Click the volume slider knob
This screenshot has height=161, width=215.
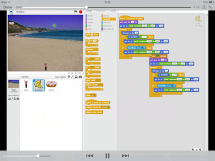click(x=38, y=156)
